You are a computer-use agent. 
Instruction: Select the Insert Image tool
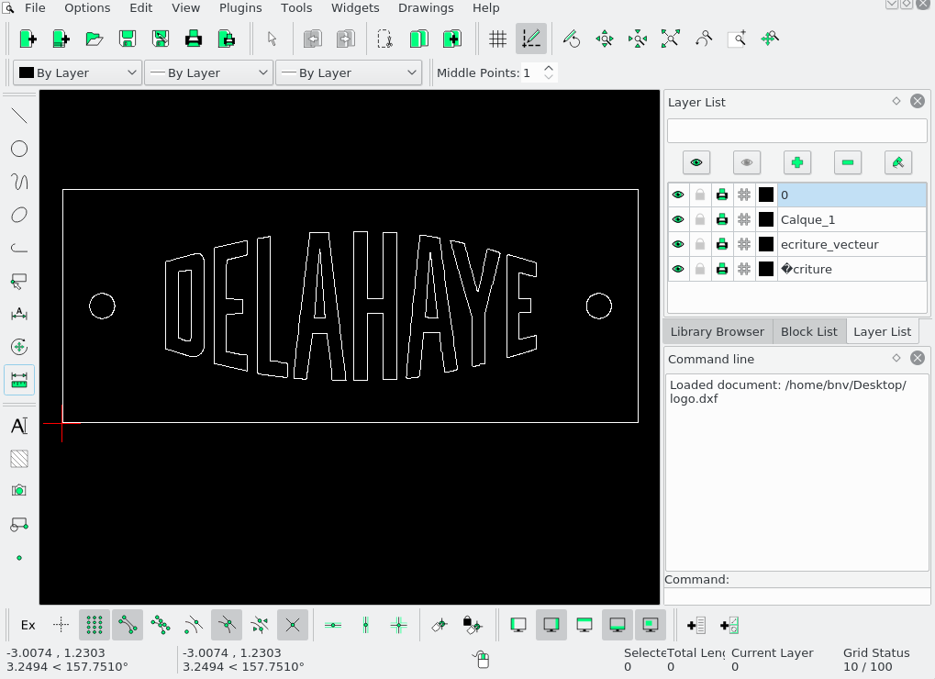19,491
